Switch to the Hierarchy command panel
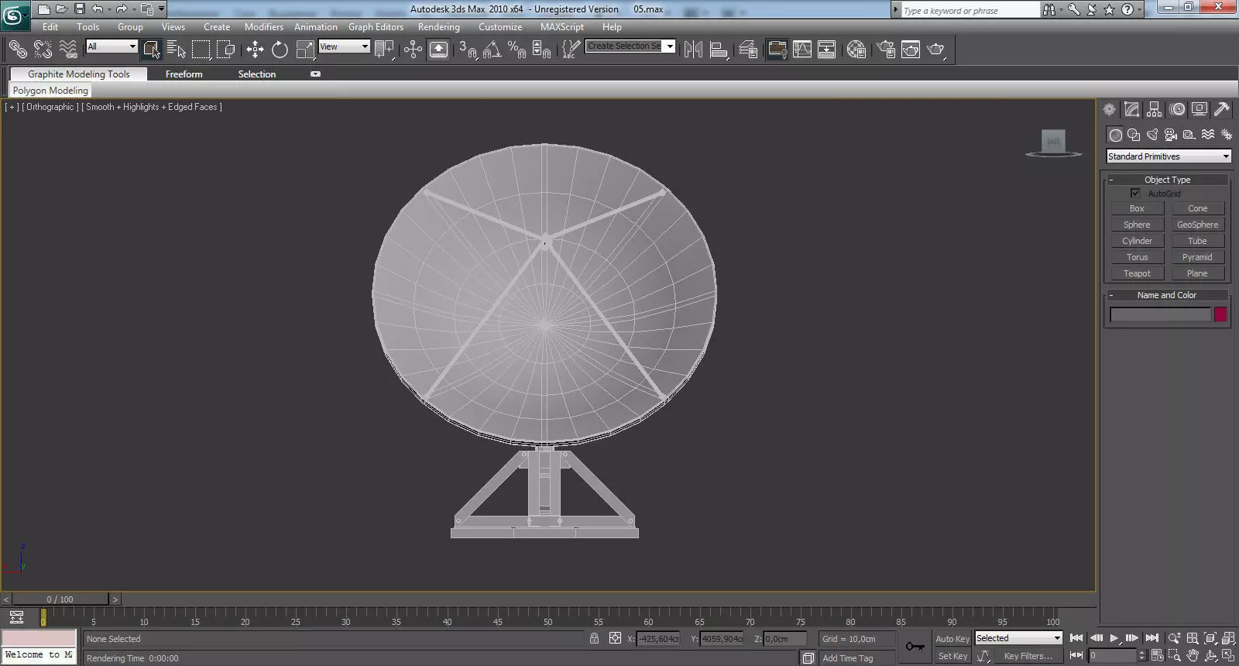 pyautogui.click(x=1155, y=109)
